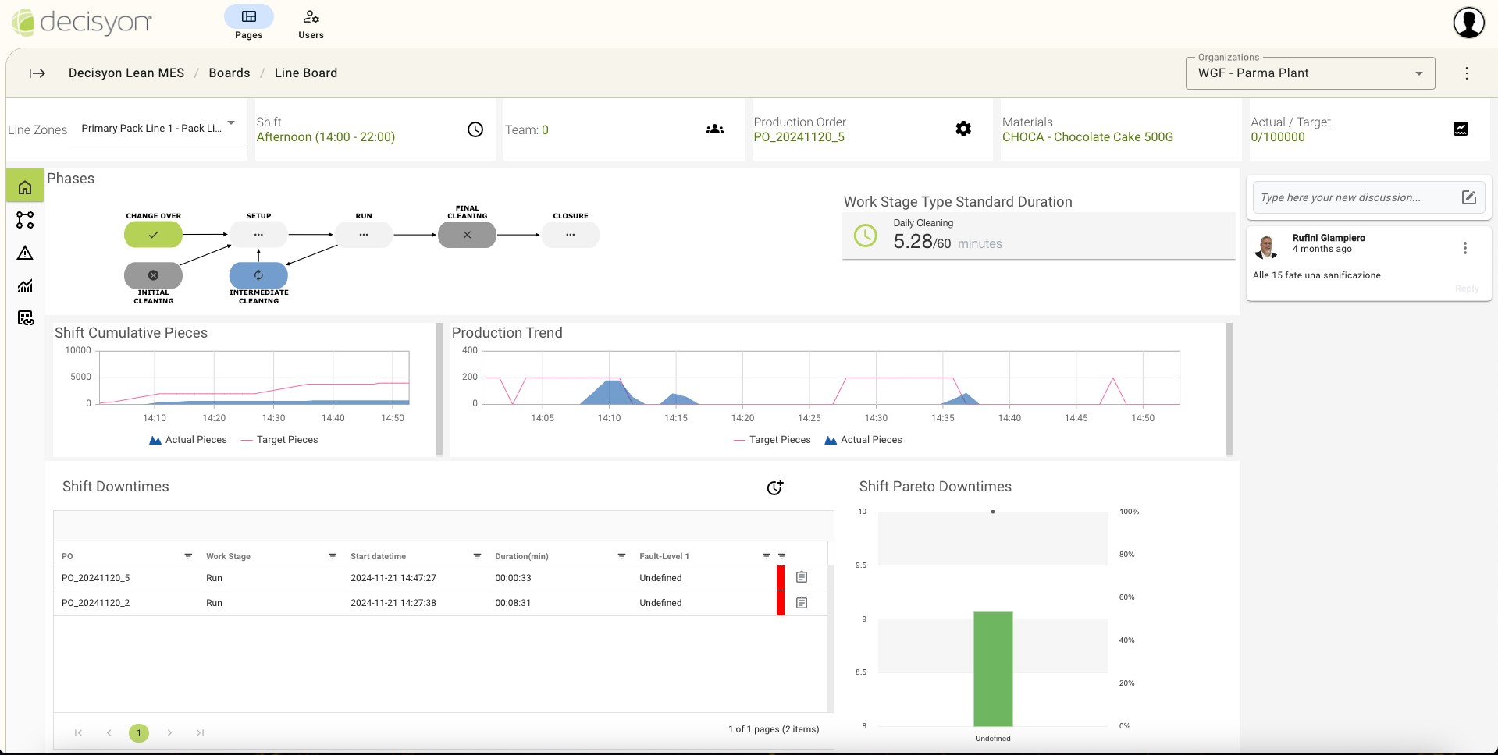Click the Shift clock icon
This screenshot has width=1498, height=755.
coord(475,129)
